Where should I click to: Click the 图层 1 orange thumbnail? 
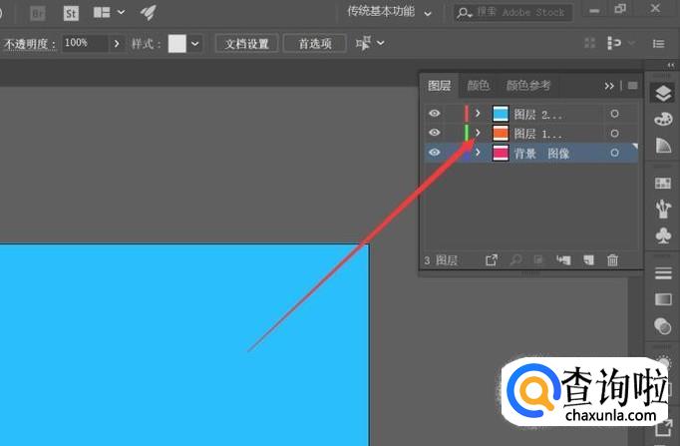501,133
